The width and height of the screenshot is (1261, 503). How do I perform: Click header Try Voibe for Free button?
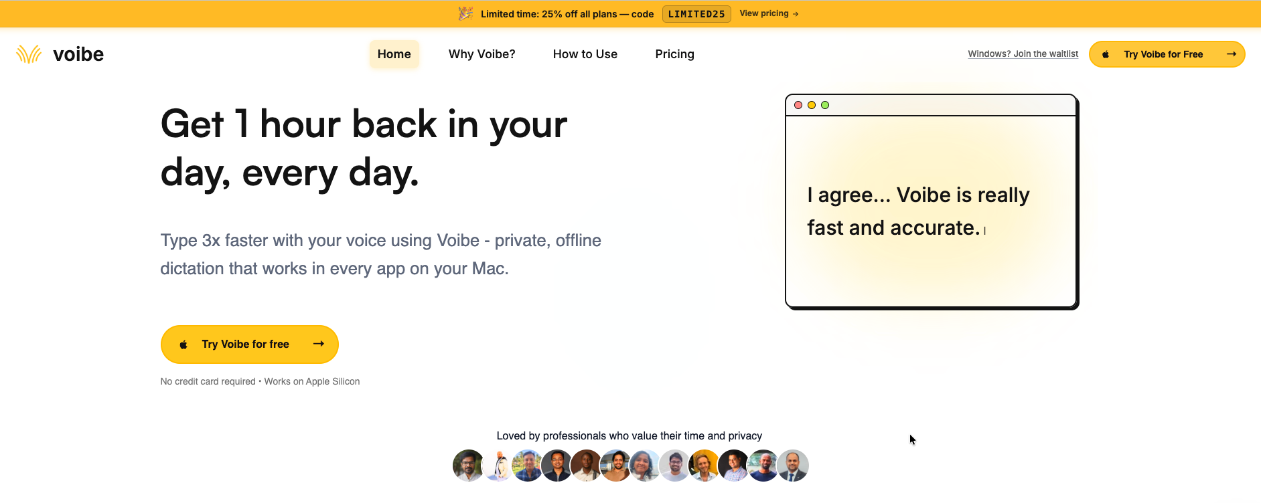coord(1167,54)
